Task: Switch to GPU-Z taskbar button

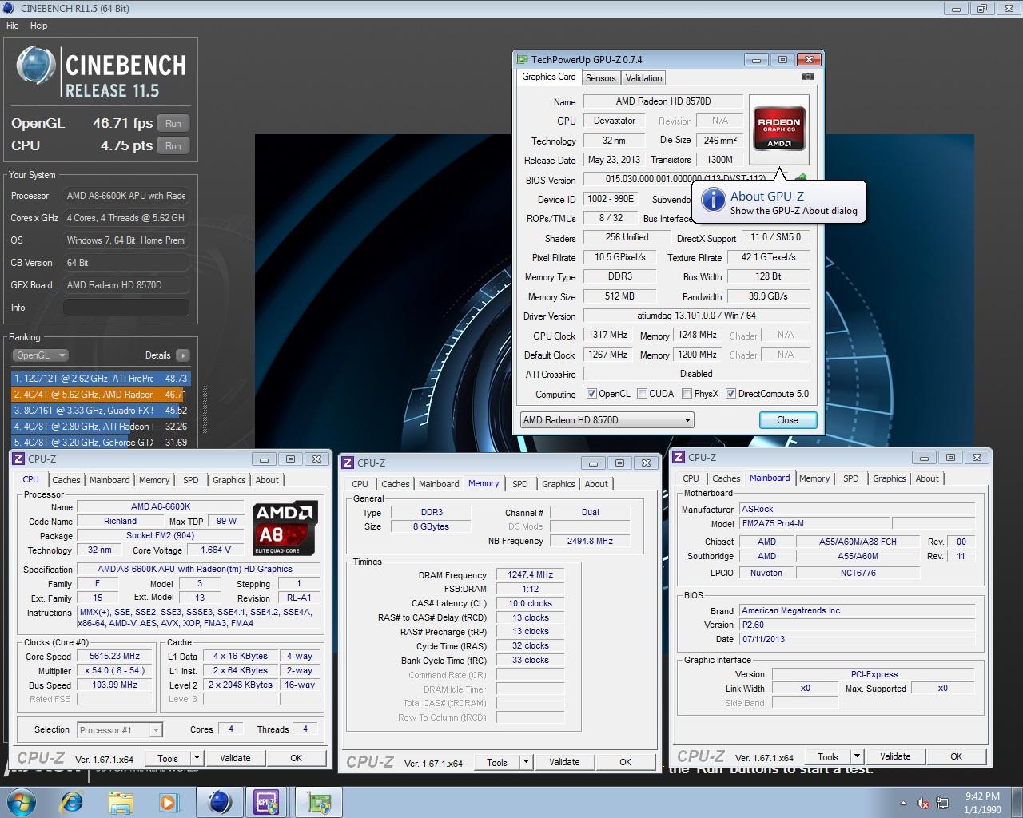Action: [x=319, y=802]
